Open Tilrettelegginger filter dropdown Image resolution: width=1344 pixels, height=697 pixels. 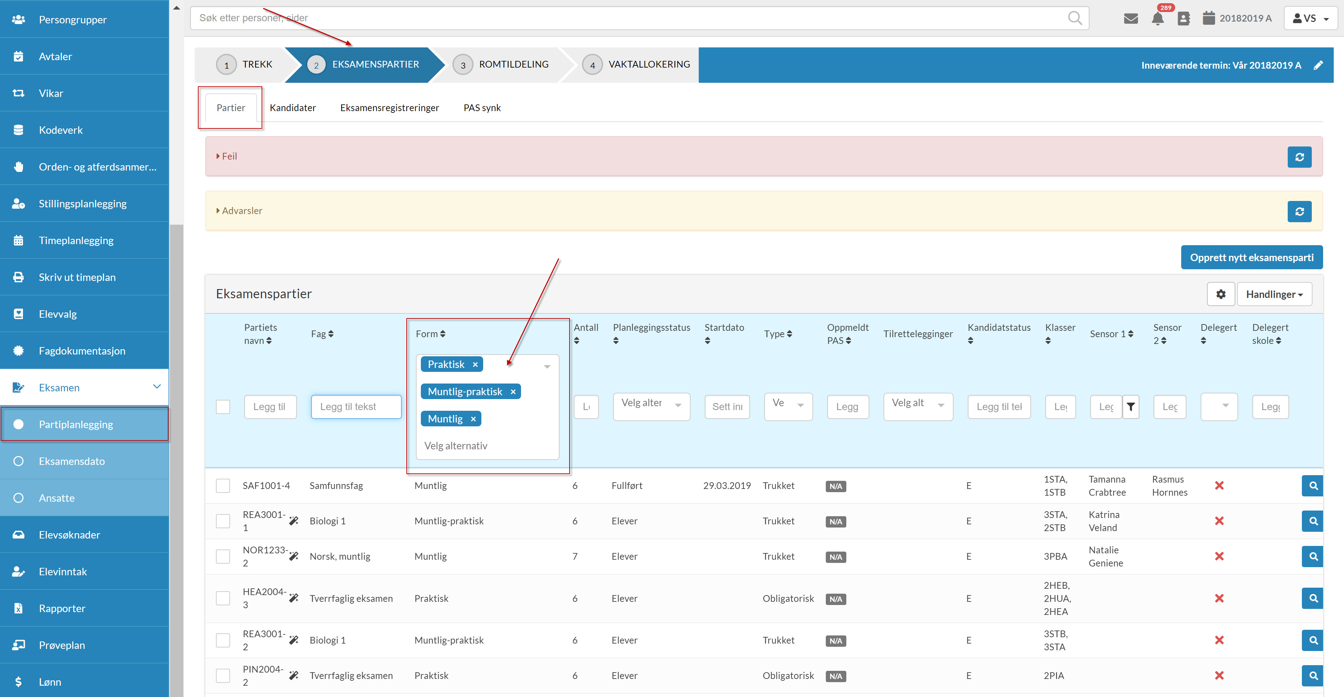[x=918, y=407]
